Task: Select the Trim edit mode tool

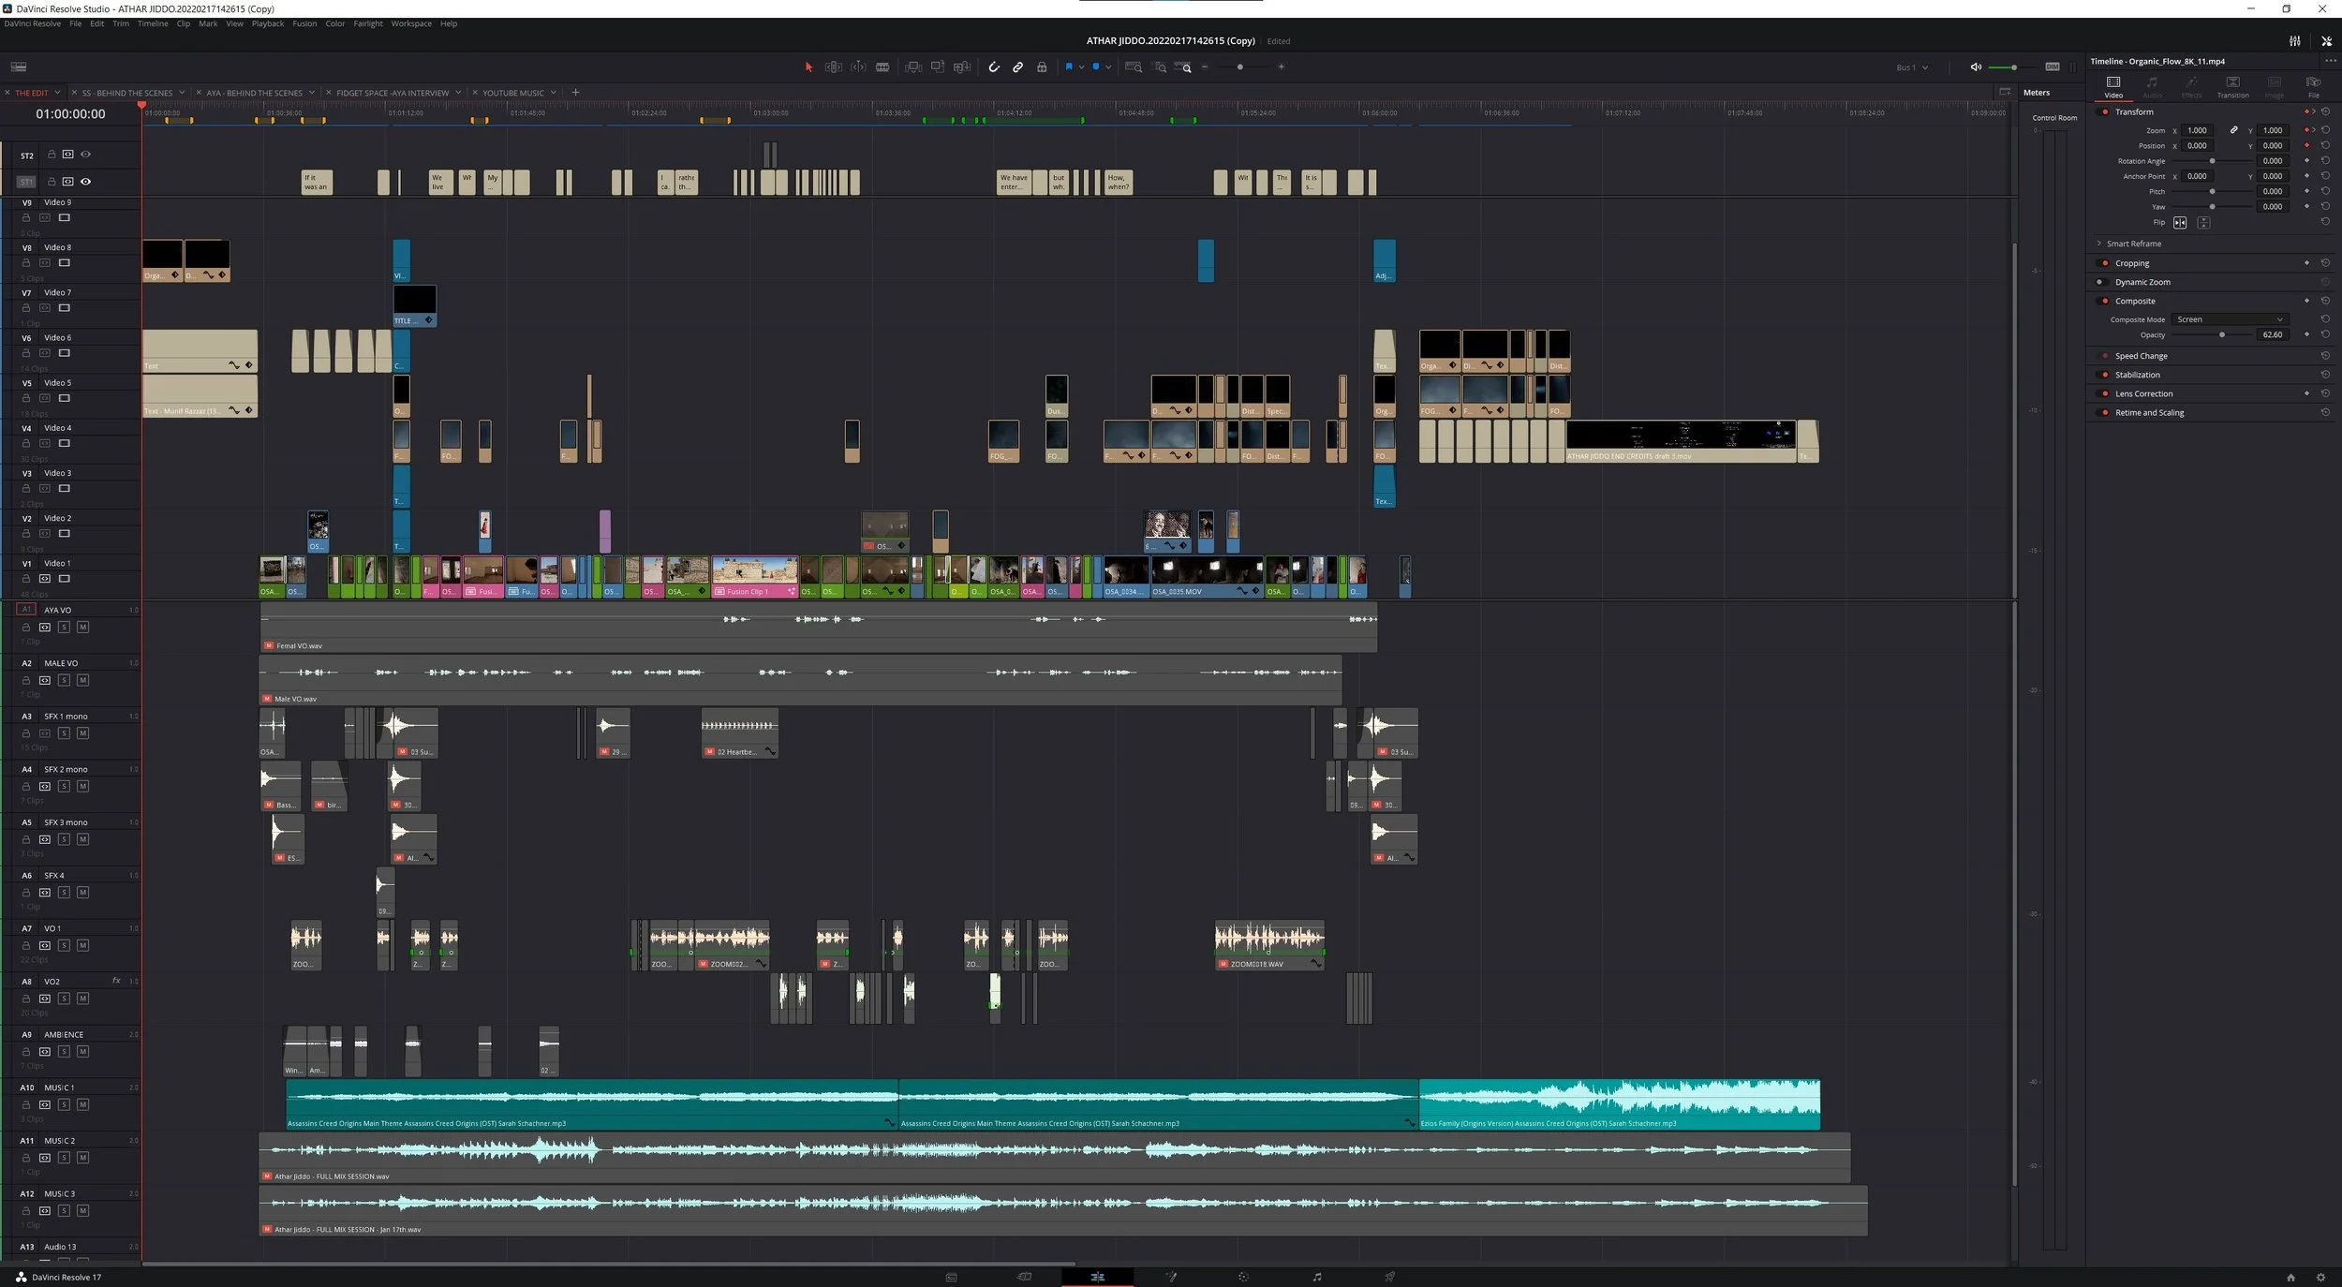Action: point(833,67)
